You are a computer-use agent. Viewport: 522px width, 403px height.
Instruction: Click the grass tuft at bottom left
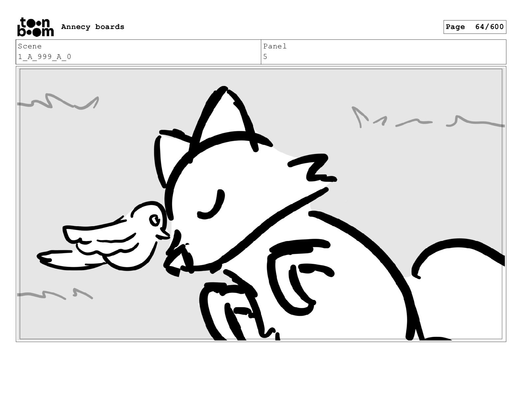coord(55,294)
